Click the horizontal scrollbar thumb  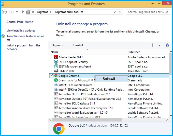point(87,120)
